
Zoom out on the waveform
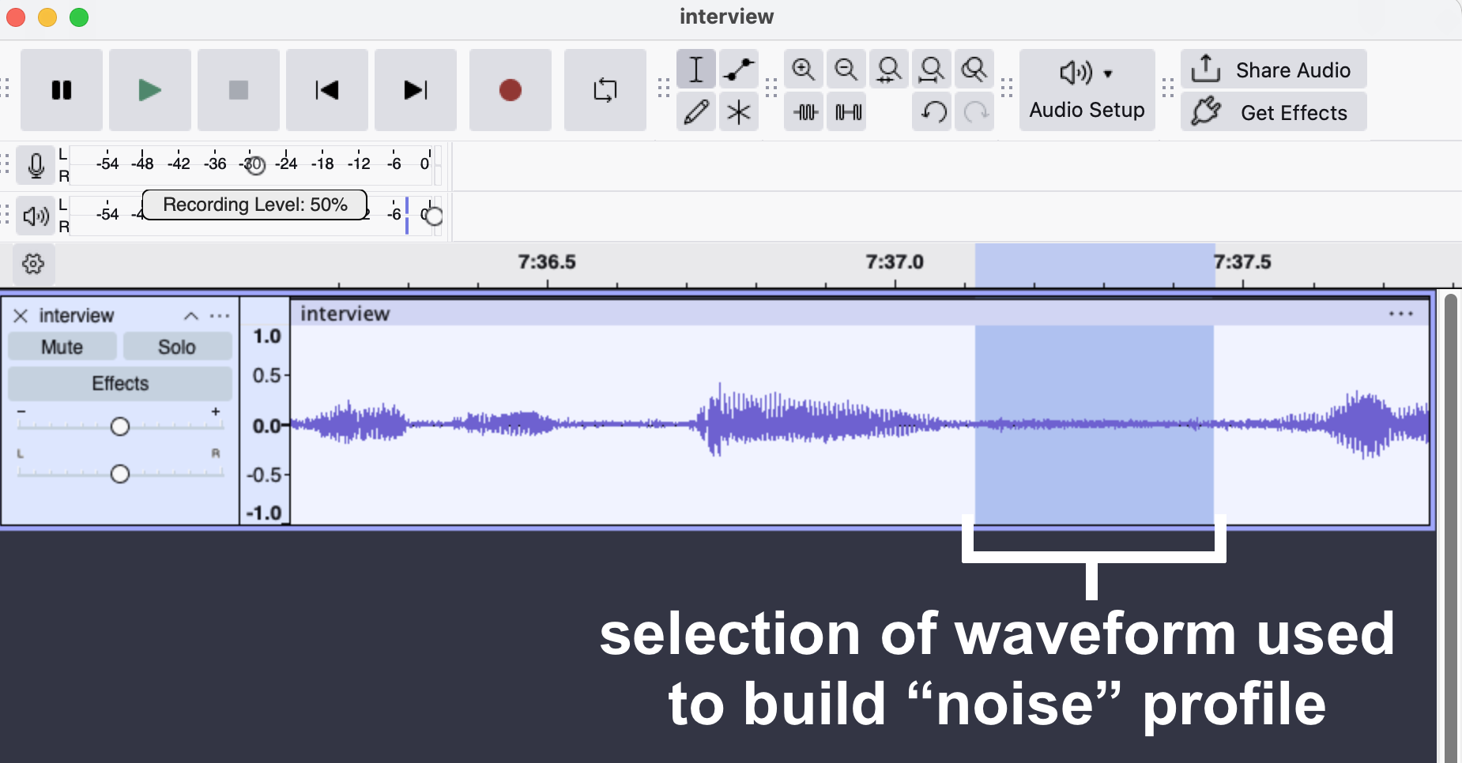pos(846,69)
